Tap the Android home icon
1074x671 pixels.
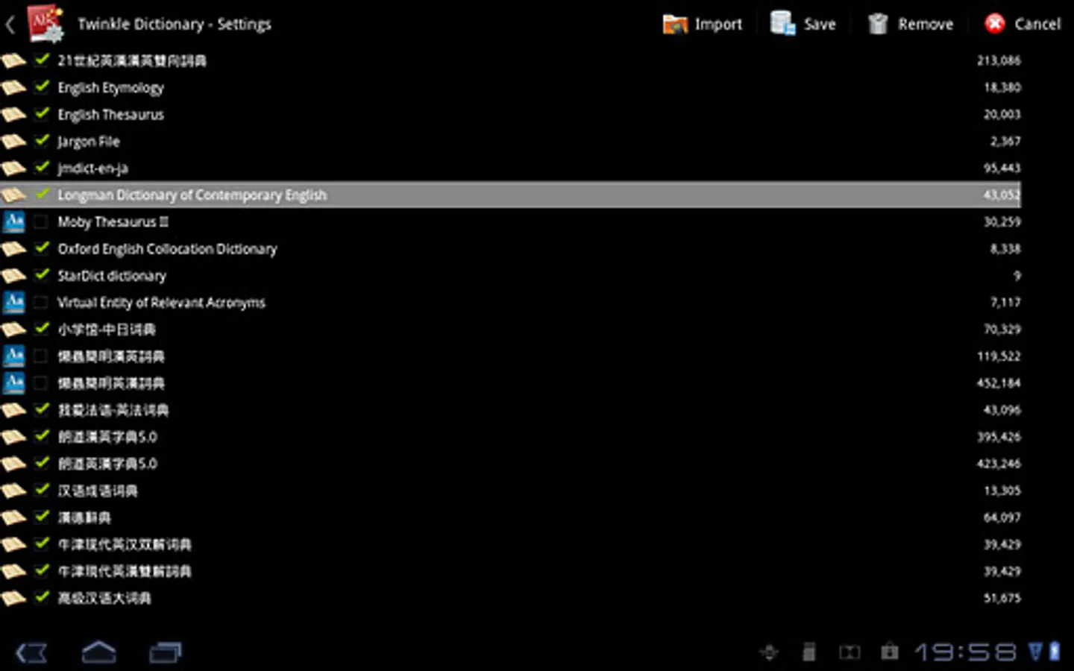click(x=98, y=652)
